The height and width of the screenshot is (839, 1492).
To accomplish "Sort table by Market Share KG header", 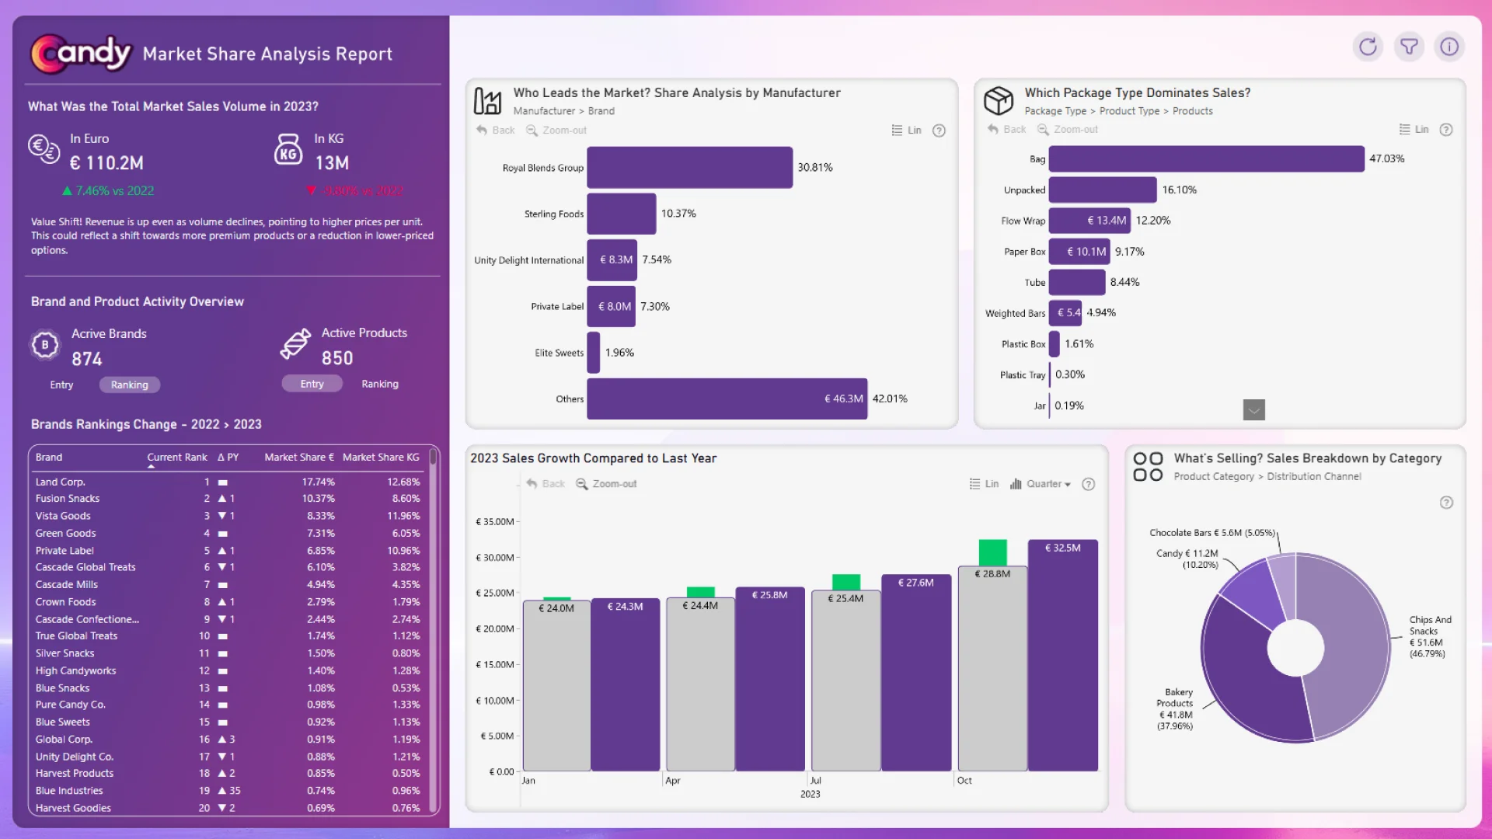I will pos(381,458).
